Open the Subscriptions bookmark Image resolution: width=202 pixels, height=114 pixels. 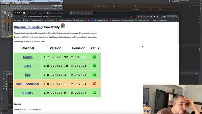click(115, 20)
